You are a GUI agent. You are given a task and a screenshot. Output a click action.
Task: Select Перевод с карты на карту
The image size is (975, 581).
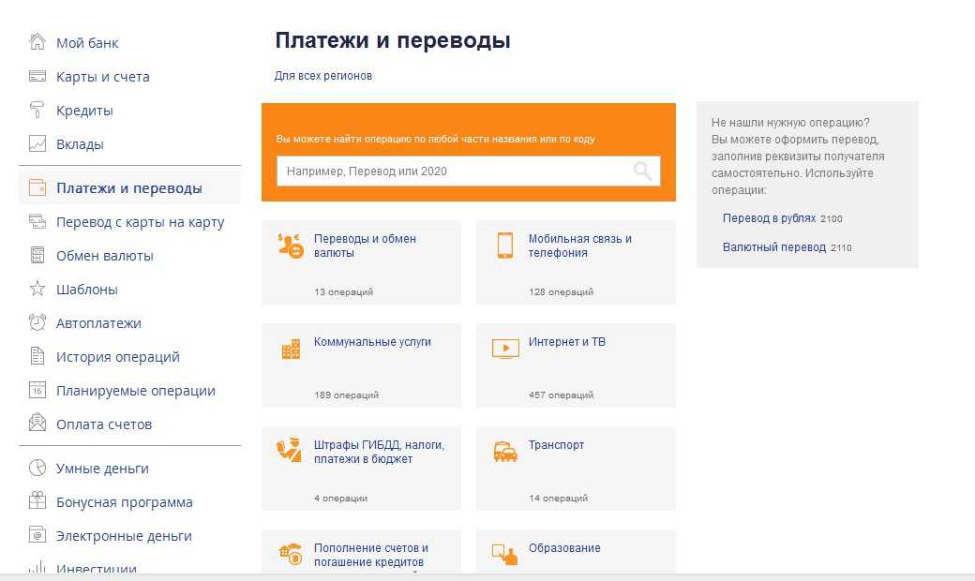pos(140,222)
